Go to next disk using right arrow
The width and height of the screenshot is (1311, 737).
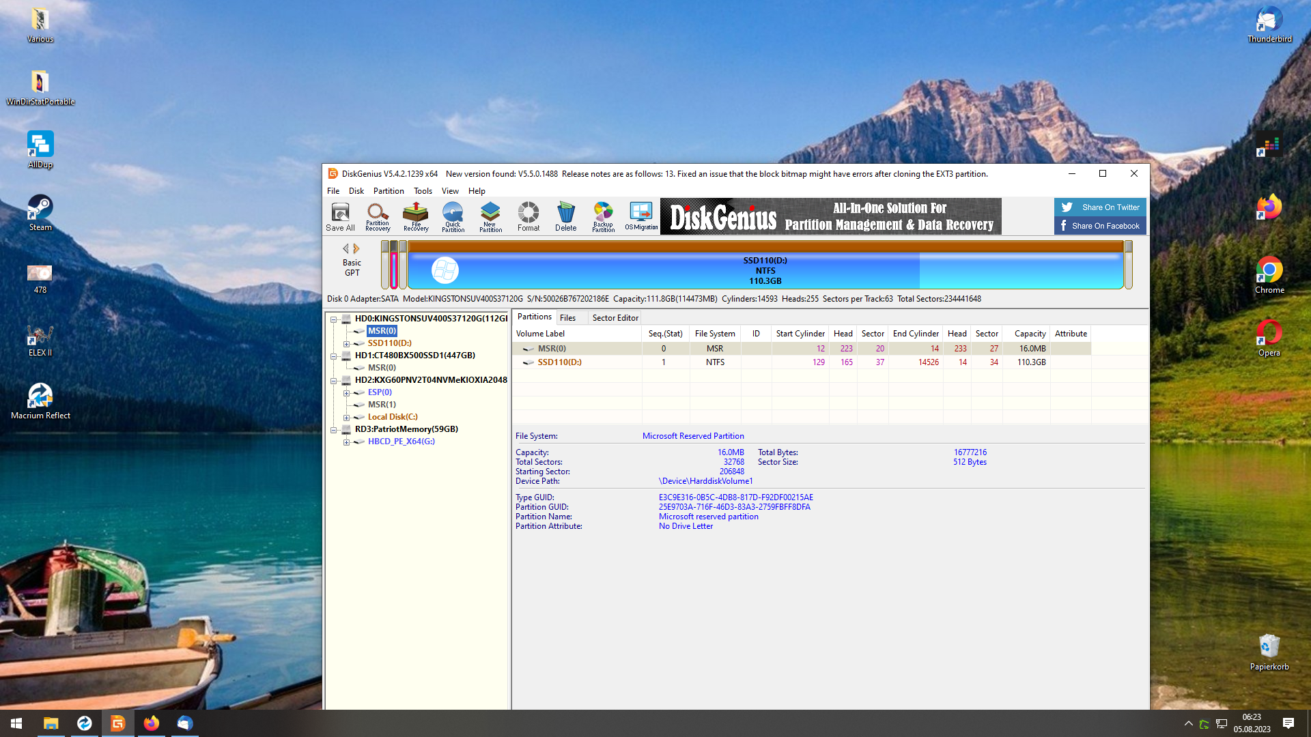coord(356,248)
